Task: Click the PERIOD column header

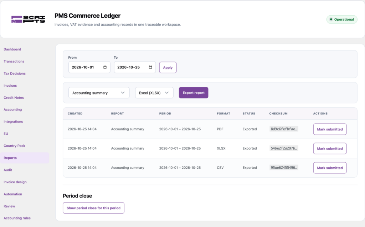Action: (165, 114)
